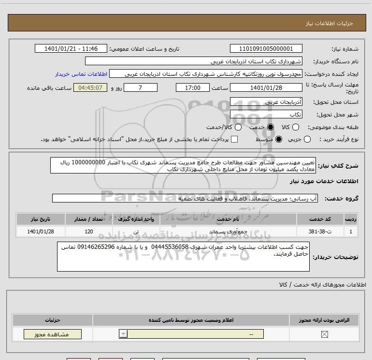Click the delivery province field آذربایجان غربی
Viewport: 372px width, 360px height.
(x=266, y=102)
